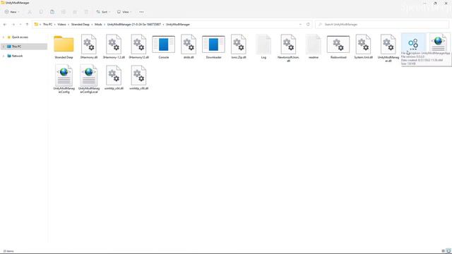Open the recent locations chevron

(x=20, y=25)
